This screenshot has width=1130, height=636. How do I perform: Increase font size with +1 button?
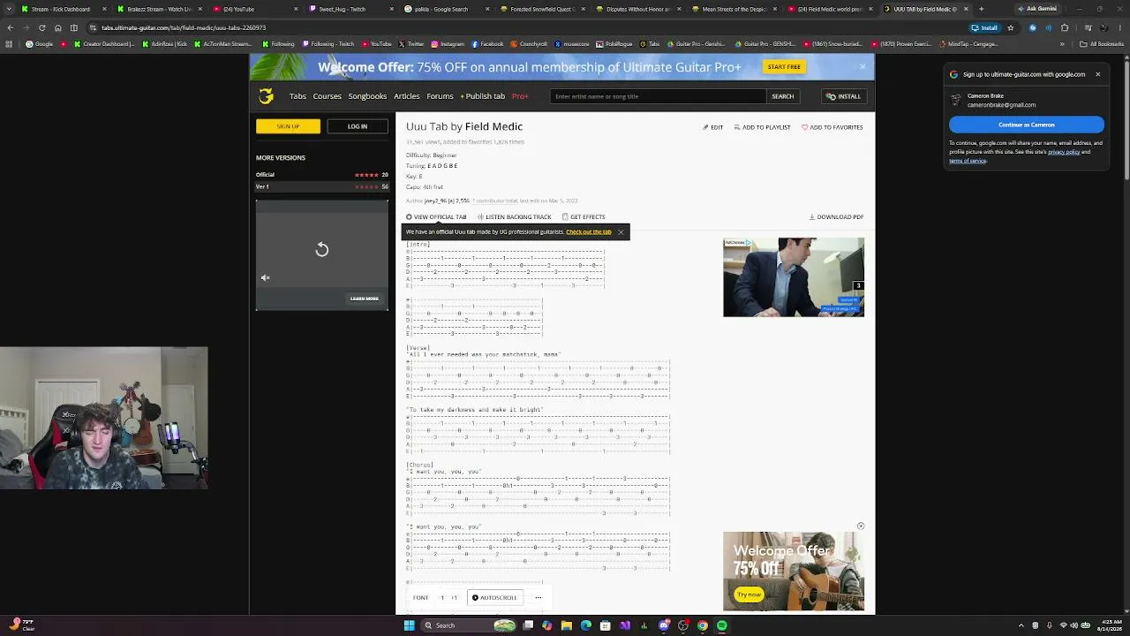click(x=454, y=597)
